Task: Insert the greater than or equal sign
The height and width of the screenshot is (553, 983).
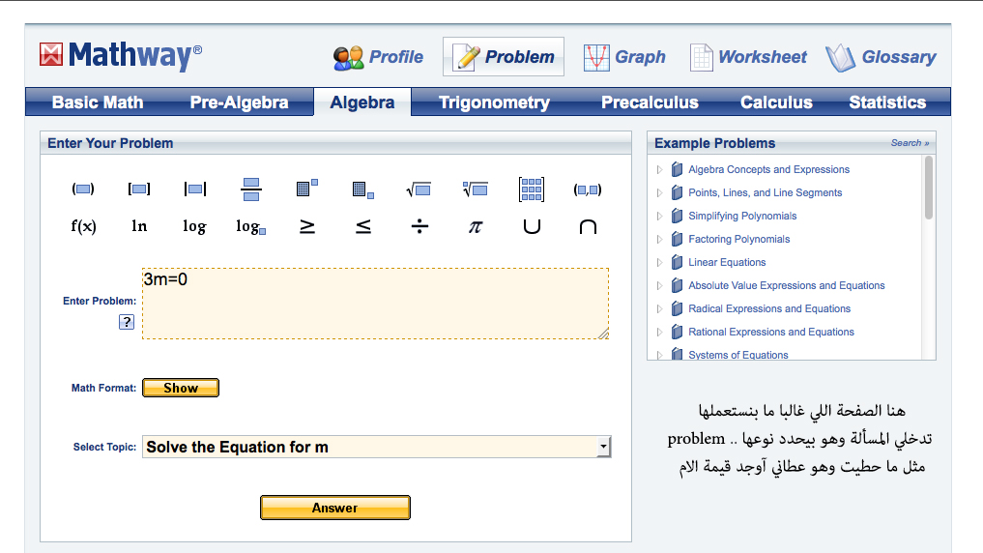Action: tap(306, 226)
